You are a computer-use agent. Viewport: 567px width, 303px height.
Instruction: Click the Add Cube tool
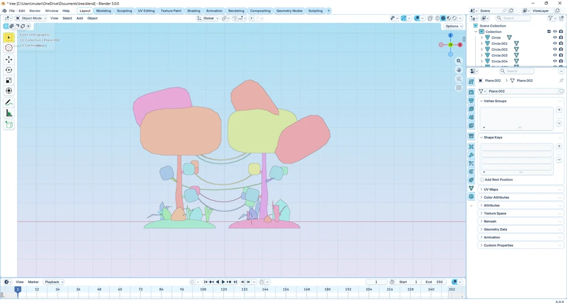coord(9,125)
